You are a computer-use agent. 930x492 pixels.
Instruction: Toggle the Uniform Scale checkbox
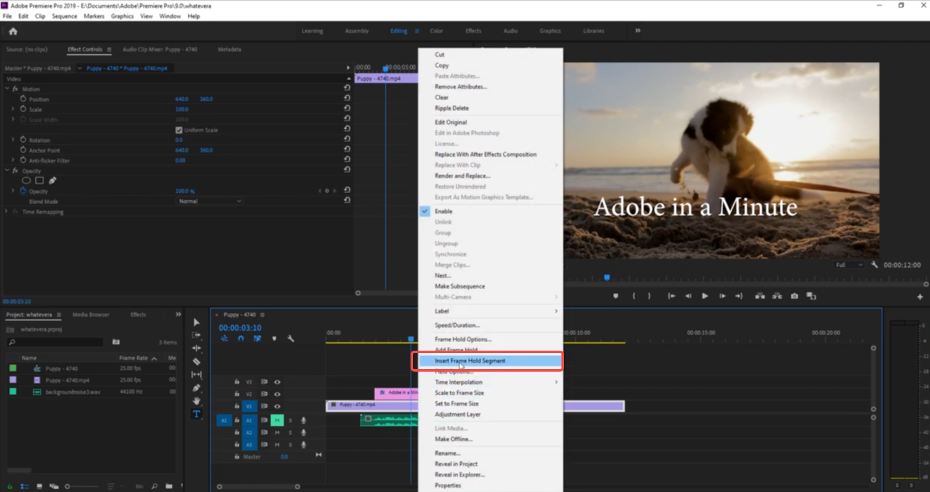click(x=179, y=130)
